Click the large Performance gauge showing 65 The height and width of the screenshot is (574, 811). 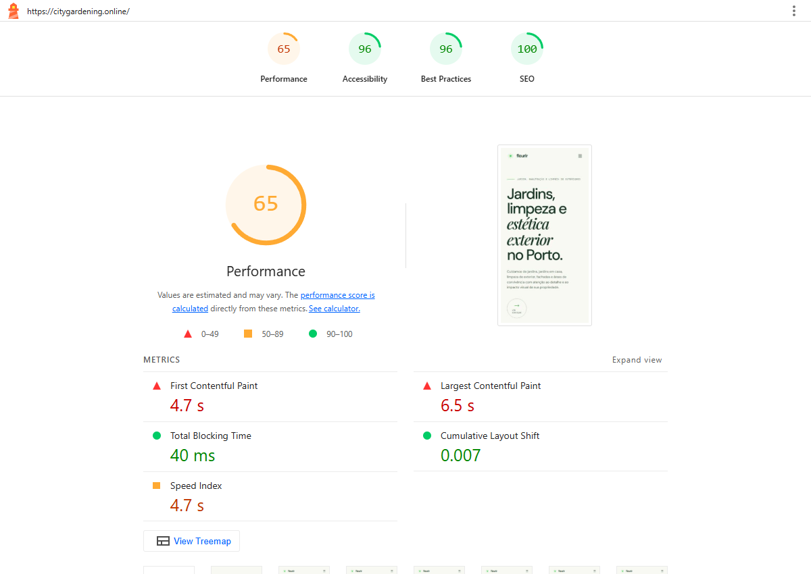coord(266,205)
